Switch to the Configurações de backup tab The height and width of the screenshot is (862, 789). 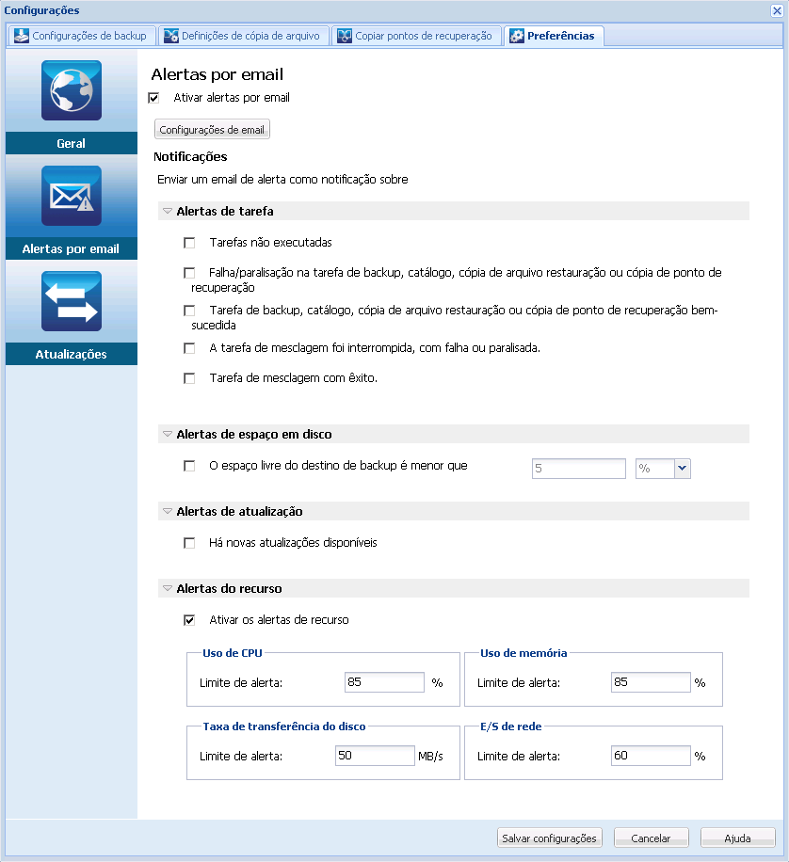click(x=80, y=35)
